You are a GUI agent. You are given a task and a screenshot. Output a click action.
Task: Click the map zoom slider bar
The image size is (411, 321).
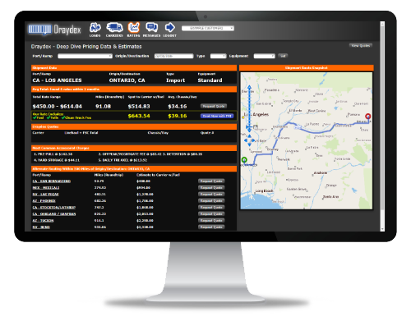249,108
